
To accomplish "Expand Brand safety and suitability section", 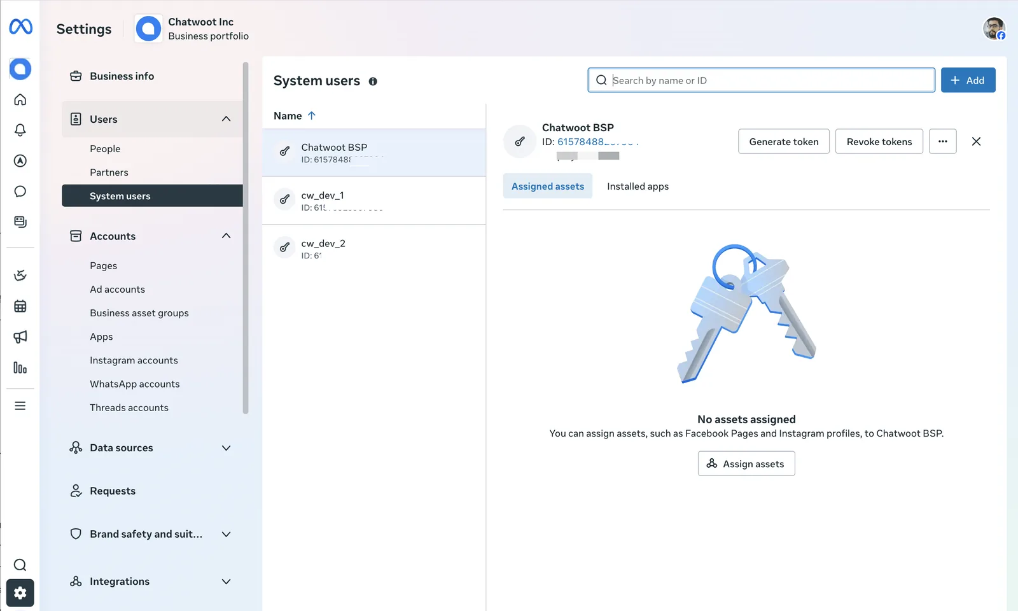I will click(x=226, y=534).
